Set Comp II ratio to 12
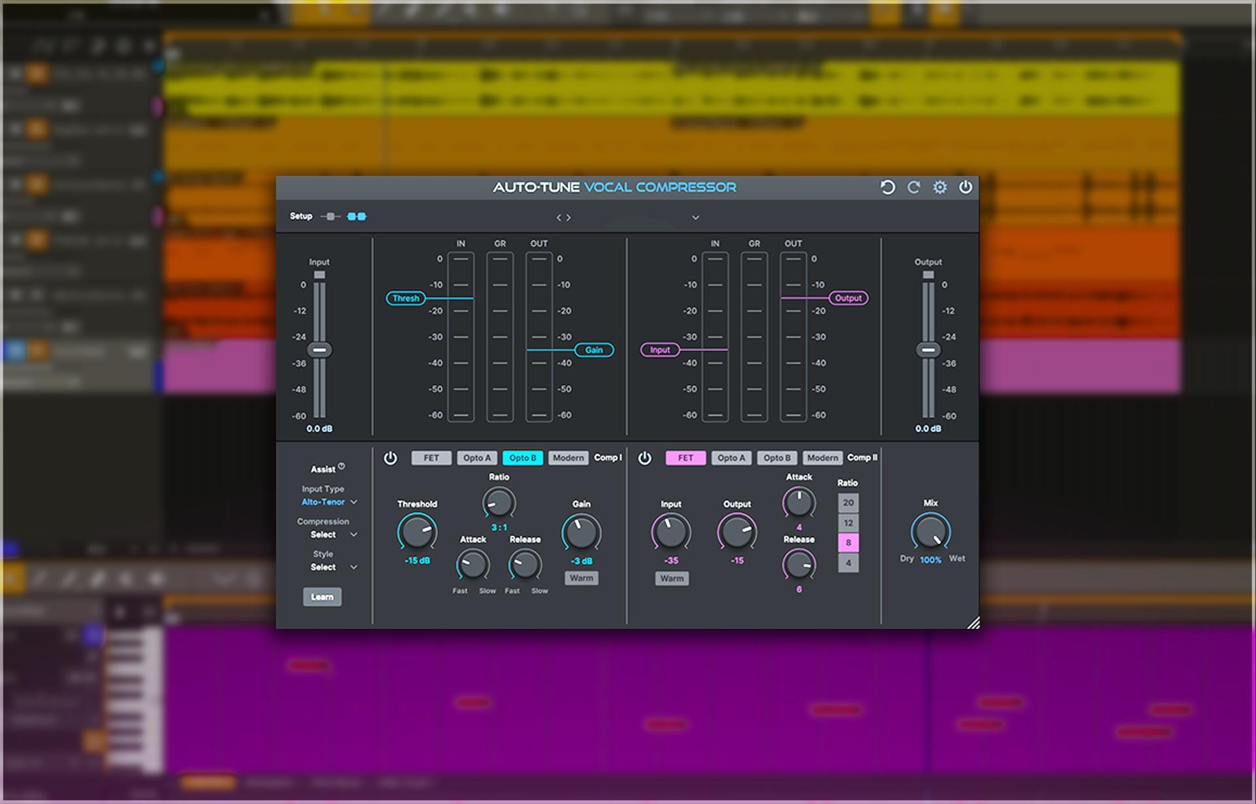Viewport: 1256px width, 804px height. pos(848,523)
